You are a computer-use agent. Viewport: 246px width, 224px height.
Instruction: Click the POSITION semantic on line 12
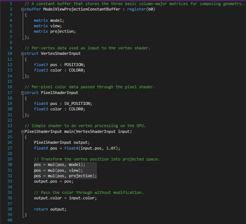(74, 65)
